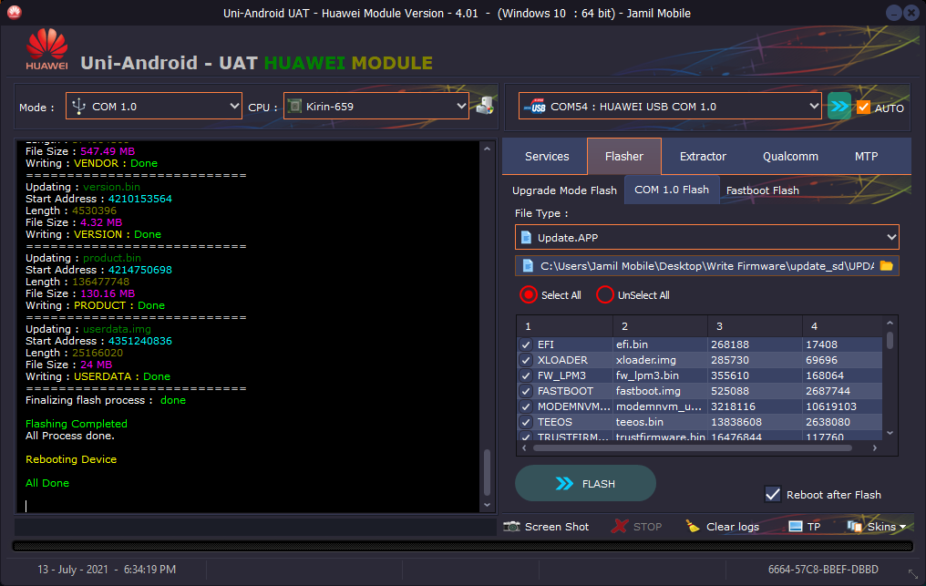The height and width of the screenshot is (586, 926).
Task: Click column header 3 in partition table
Action: click(755, 326)
